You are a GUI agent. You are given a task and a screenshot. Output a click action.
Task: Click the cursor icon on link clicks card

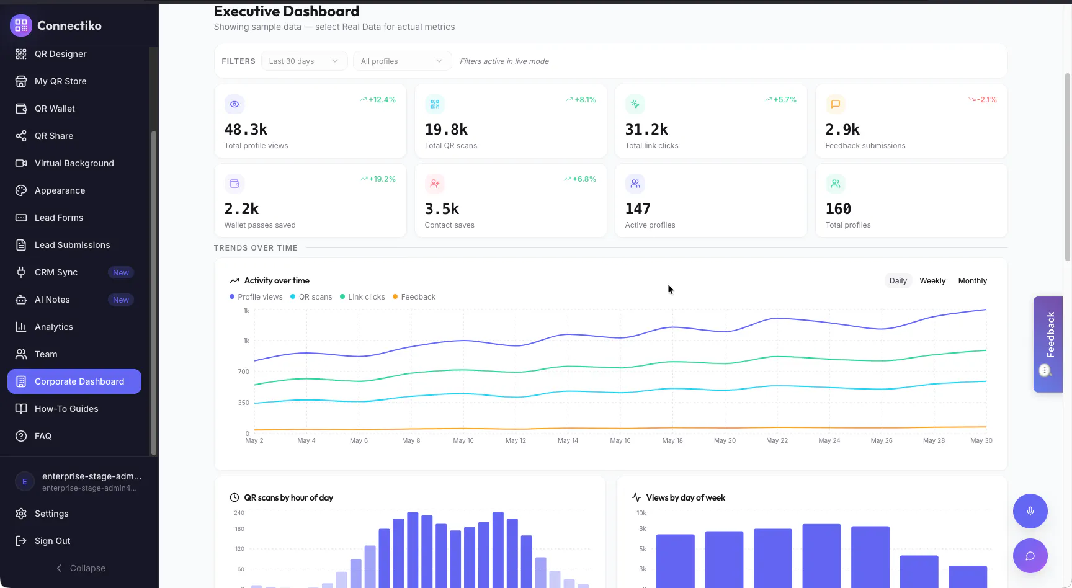pyautogui.click(x=635, y=104)
